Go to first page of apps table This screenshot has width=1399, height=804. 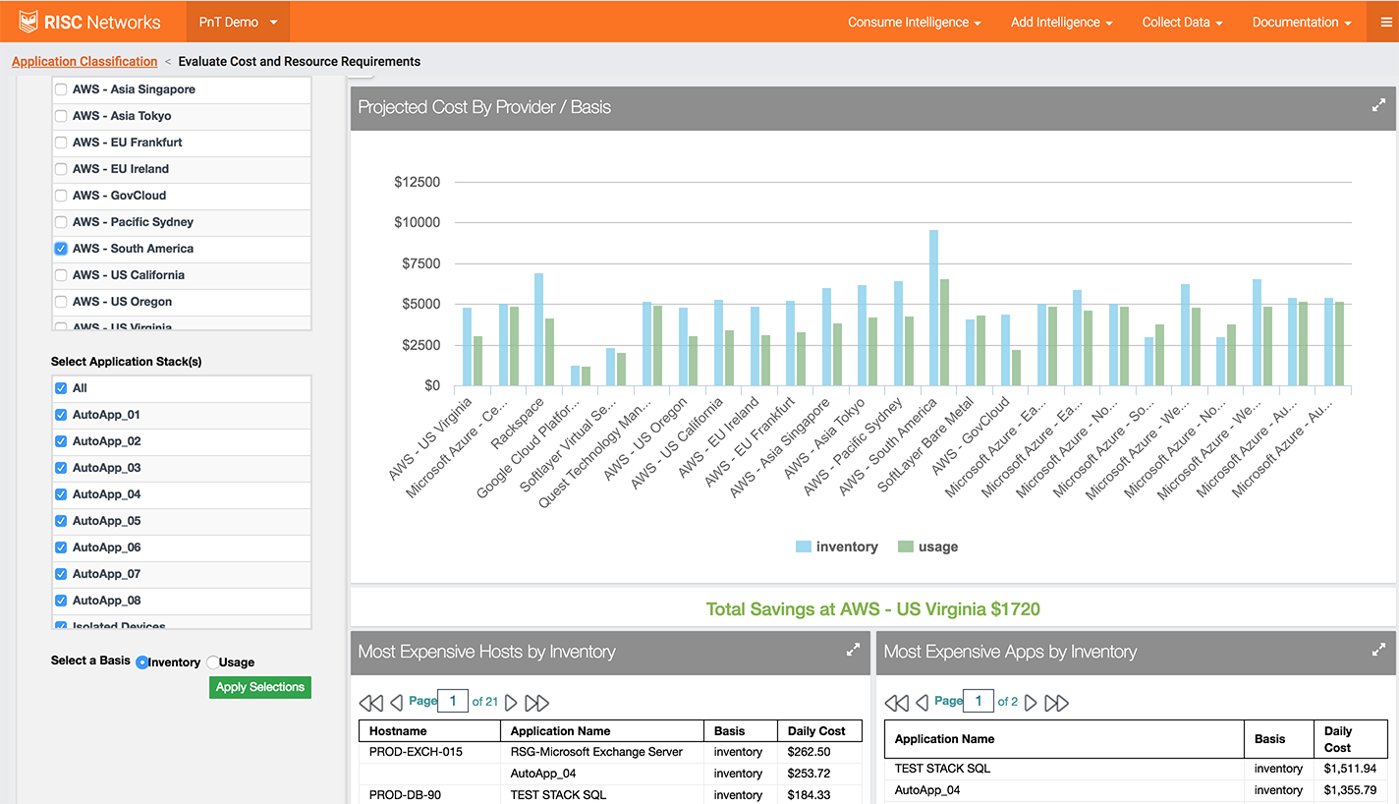(x=896, y=703)
